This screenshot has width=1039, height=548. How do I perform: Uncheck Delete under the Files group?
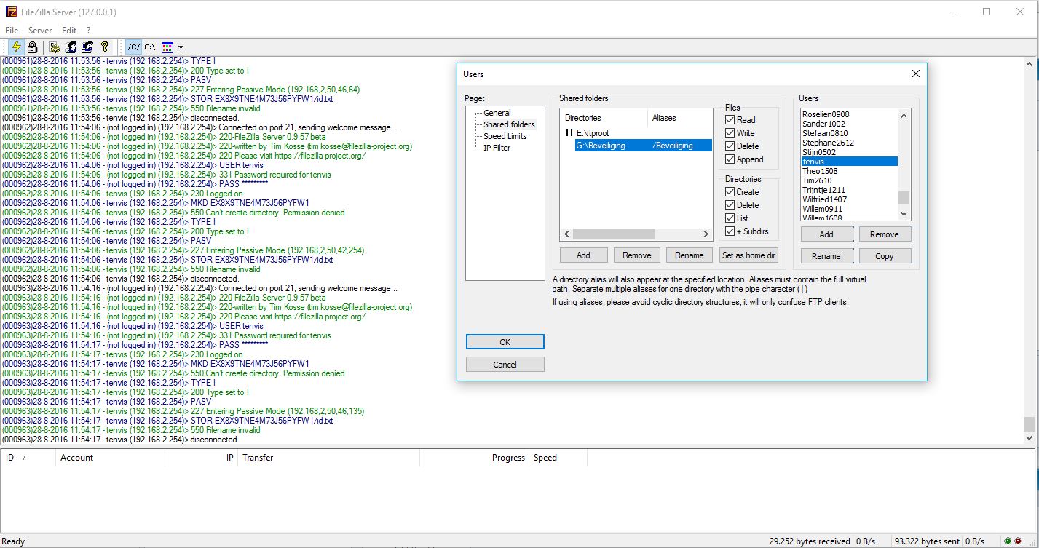click(730, 146)
